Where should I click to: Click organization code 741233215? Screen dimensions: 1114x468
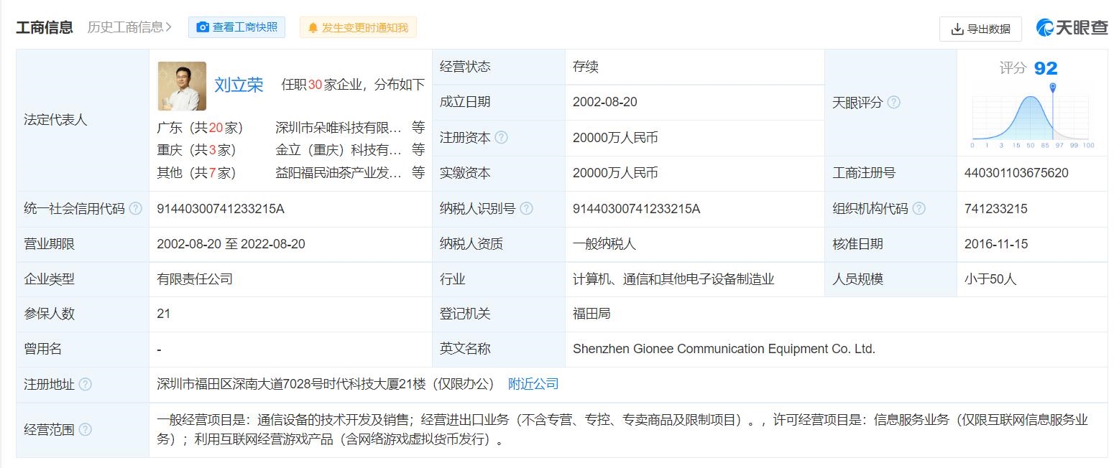(x=996, y=209)
